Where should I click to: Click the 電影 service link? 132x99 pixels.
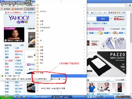coord(7,64)
